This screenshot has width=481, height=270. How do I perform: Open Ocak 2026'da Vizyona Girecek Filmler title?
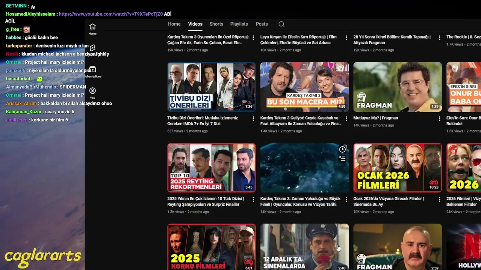[389, 201]
